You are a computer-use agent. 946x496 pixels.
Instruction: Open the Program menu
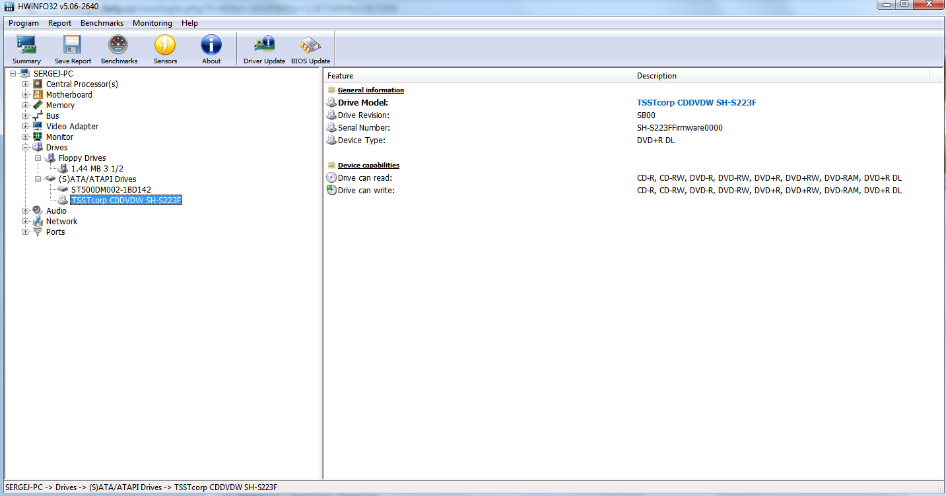pyautogui.click(x=24, y=23)
